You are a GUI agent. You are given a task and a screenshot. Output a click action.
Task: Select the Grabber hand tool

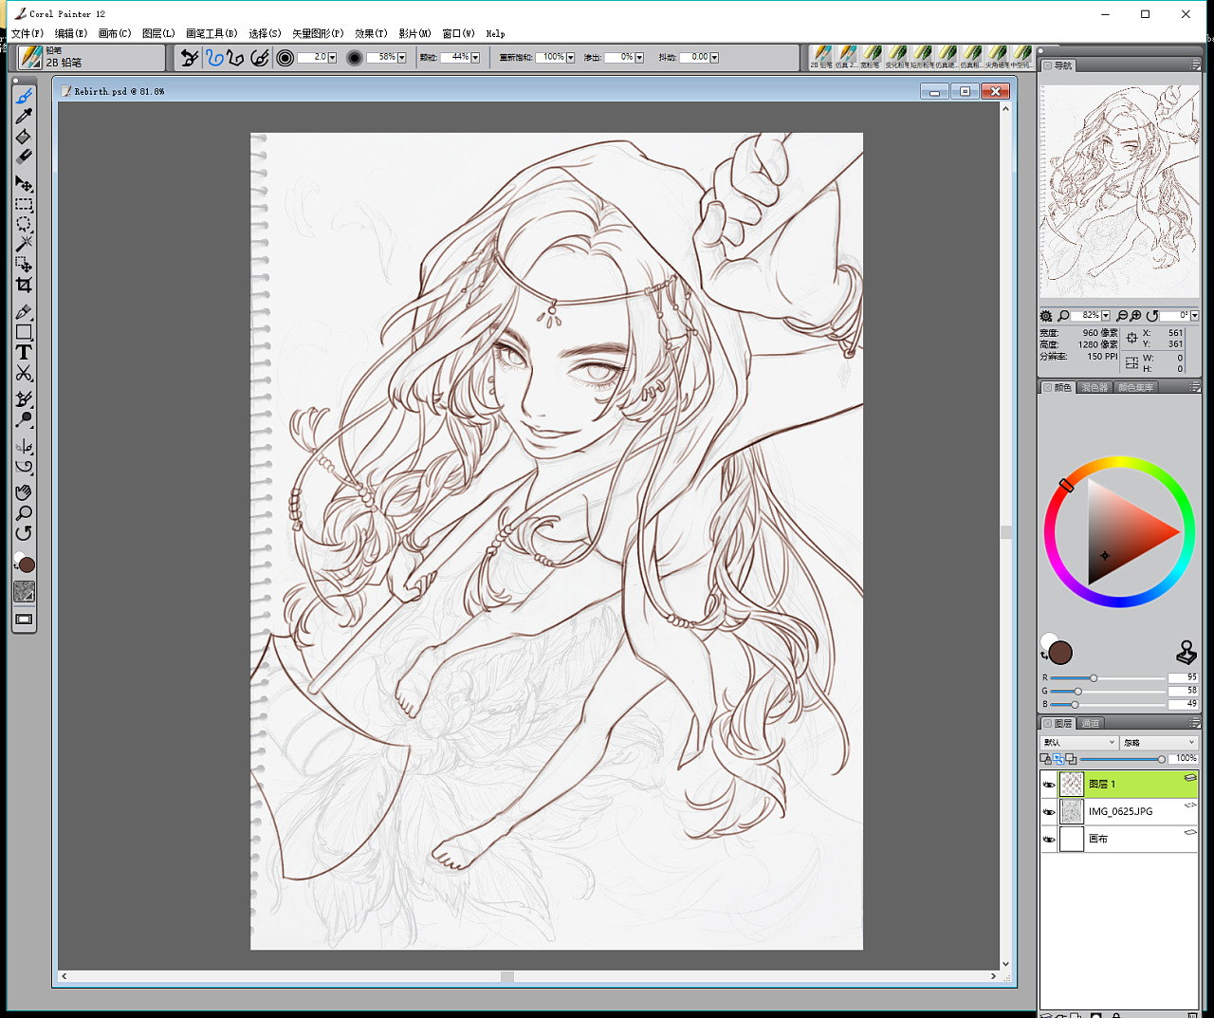pos(24,491)
